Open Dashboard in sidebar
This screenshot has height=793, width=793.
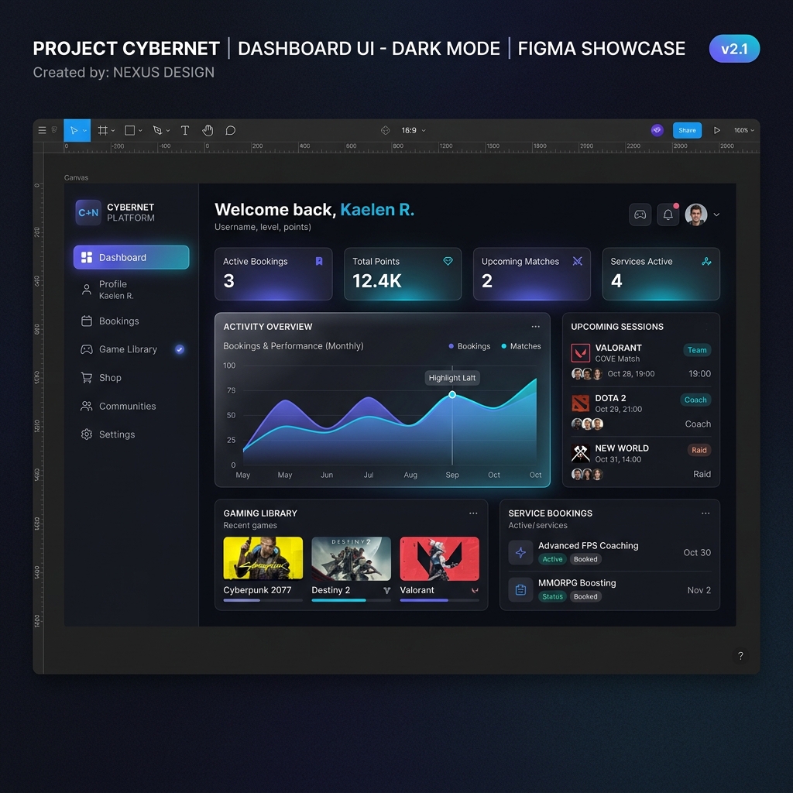(132, 257)
